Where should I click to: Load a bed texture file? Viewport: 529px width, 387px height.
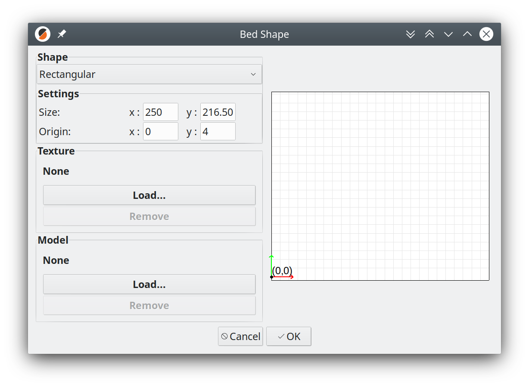(149, 195)
